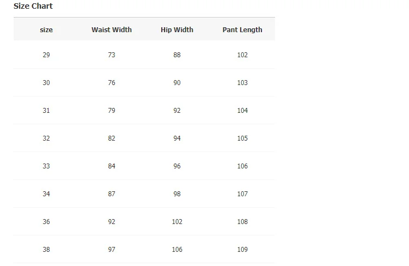
Task: Click size 33 in the table
Action: (x=46, y=166)
